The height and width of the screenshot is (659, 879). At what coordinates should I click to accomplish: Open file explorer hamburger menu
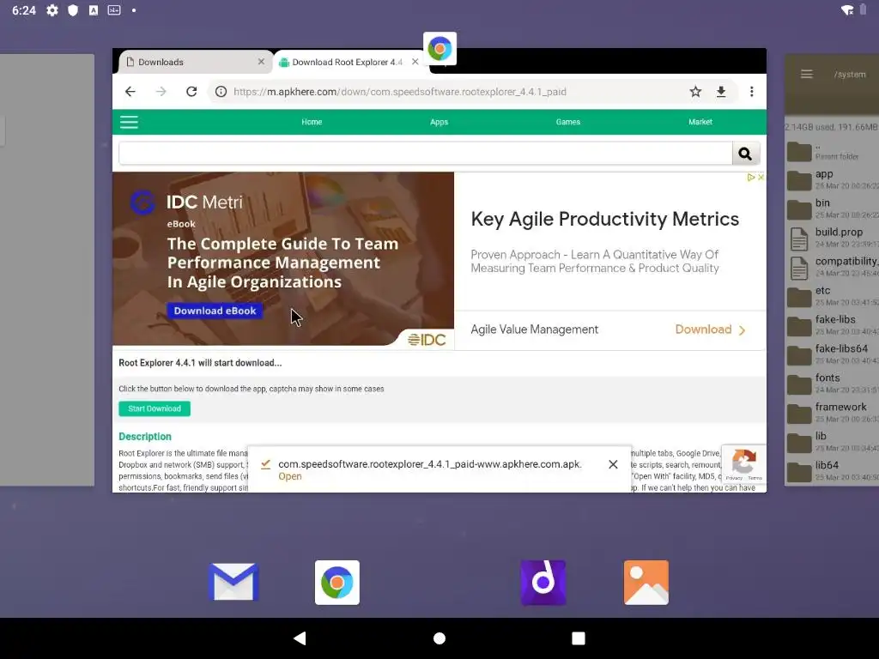[807, 74]
